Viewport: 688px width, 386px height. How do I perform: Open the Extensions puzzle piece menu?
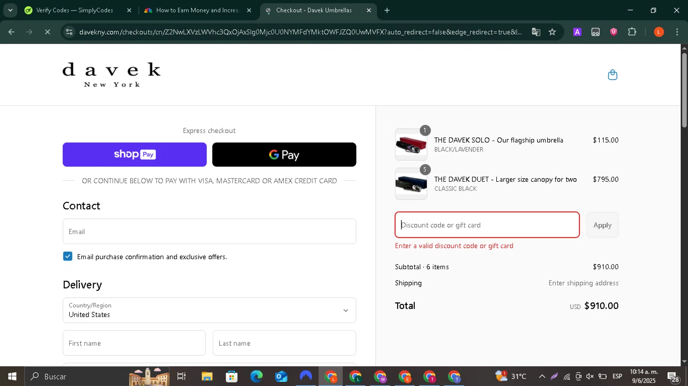632,32
